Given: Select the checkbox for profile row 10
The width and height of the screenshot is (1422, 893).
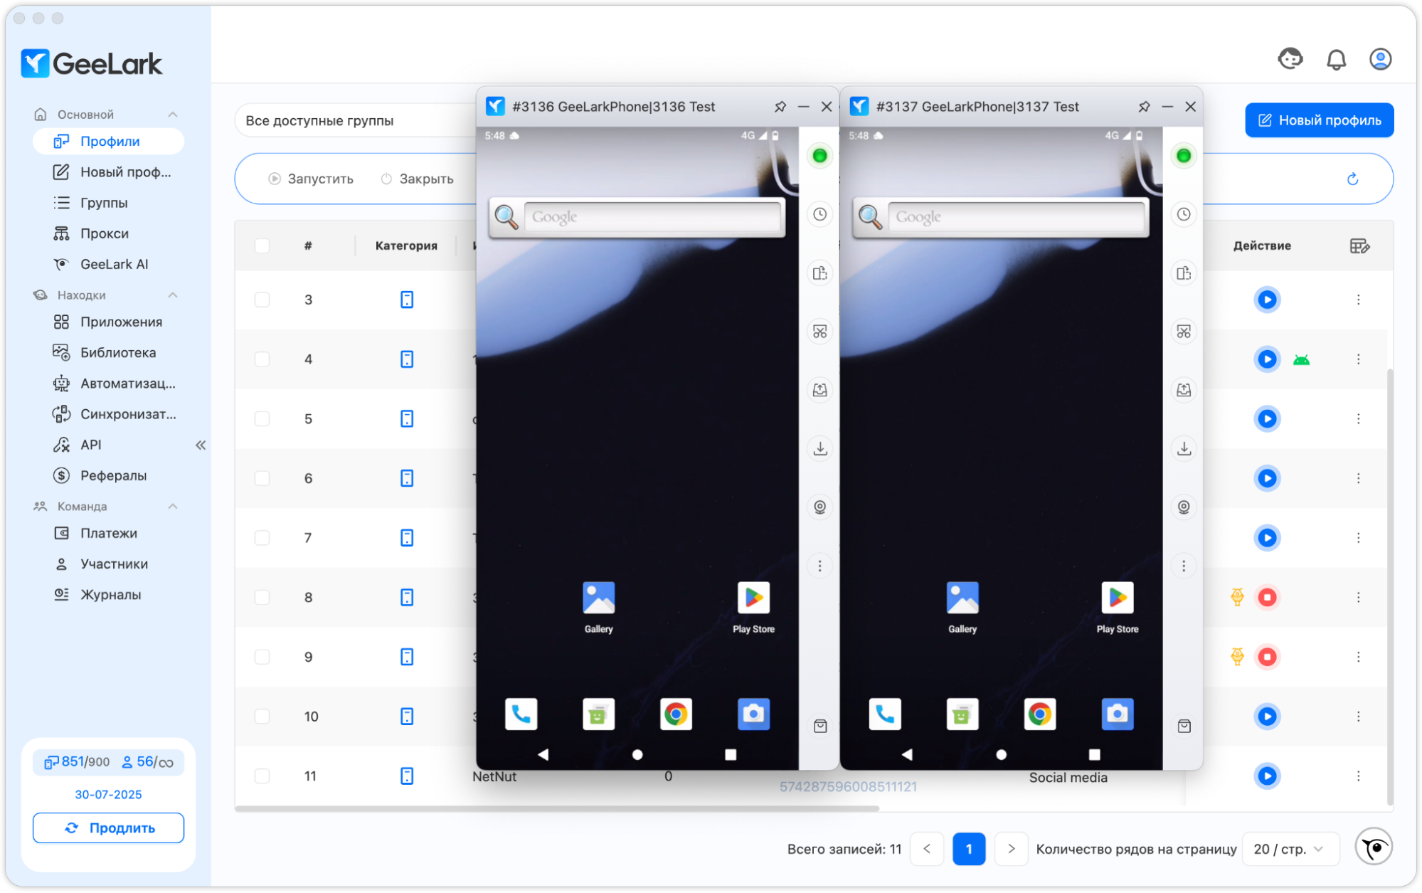Looking at the screenshot, I should [x=262, y=717].
